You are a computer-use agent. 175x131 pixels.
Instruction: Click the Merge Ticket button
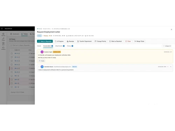click(139, 41)
